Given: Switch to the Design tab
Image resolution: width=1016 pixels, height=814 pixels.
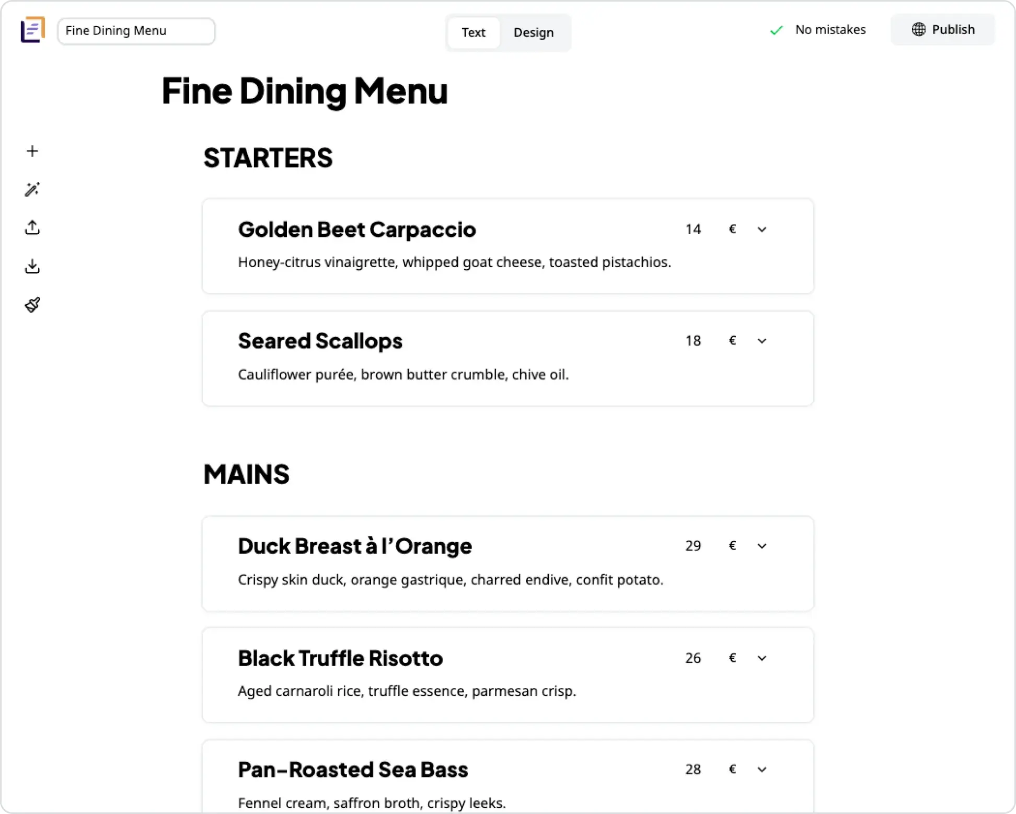Looking at the screenshot, I should [x=534, y=32].
